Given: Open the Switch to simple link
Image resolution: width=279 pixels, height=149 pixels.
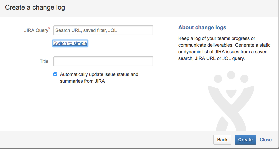Looking at the screenshot, I should coord(70,43).
